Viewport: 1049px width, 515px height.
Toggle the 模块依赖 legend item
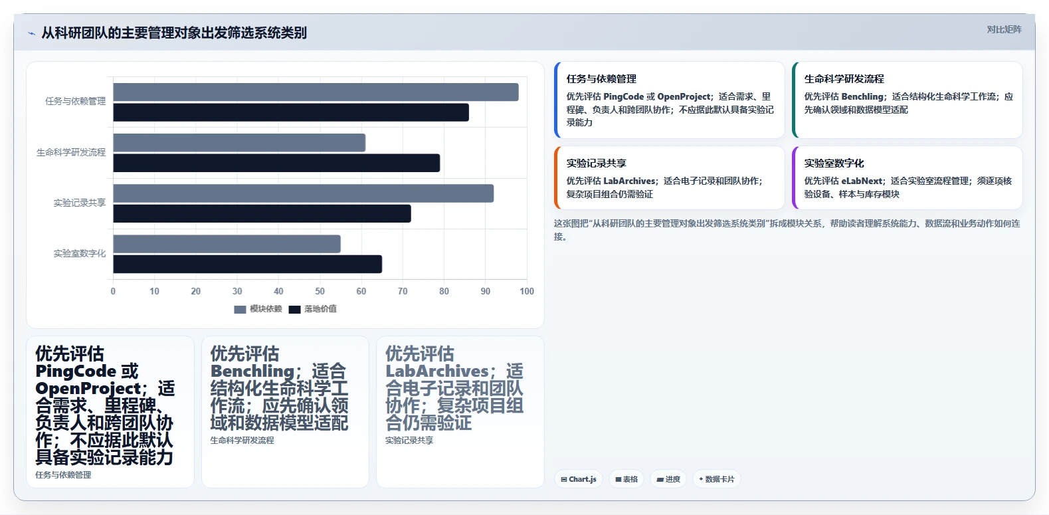click(258, 309)
